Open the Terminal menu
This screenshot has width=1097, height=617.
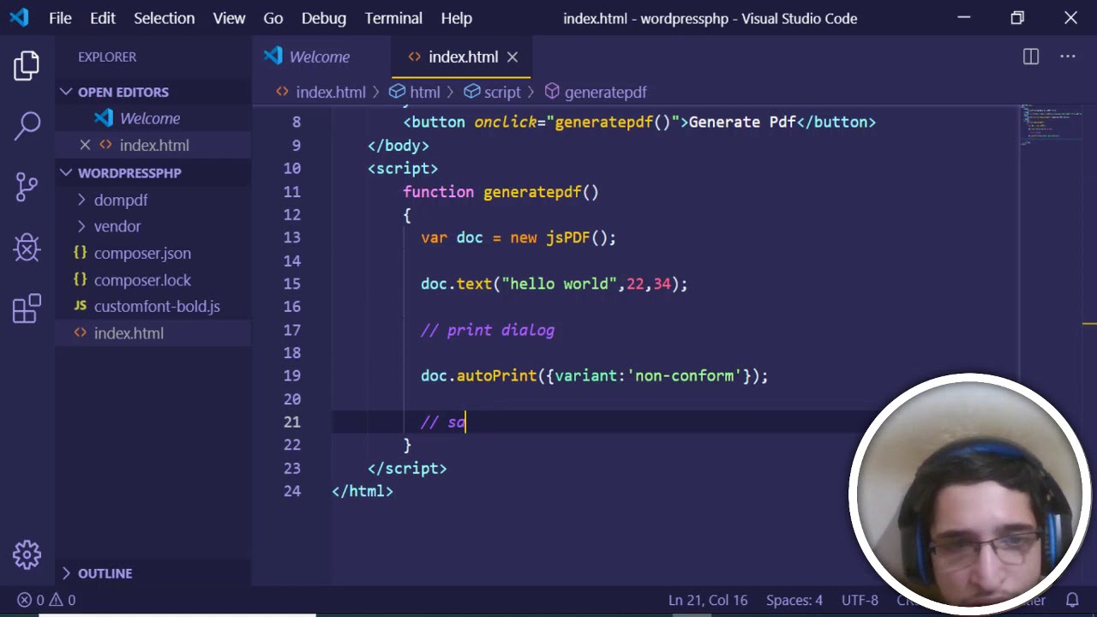click(393, 18)
